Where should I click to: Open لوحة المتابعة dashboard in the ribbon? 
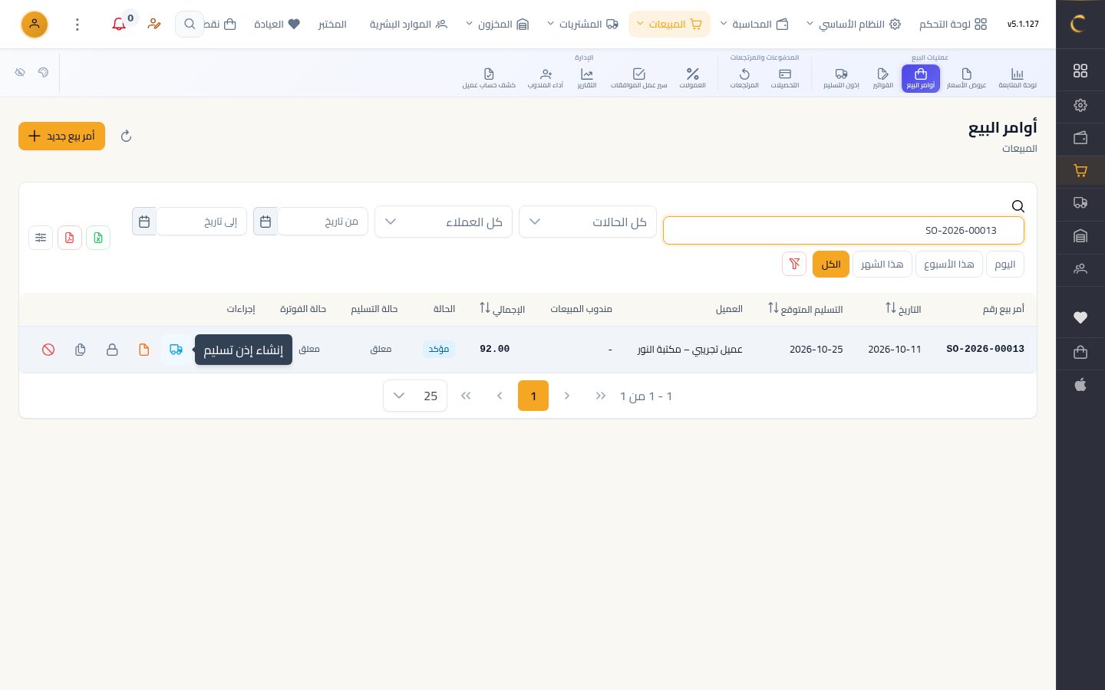point(1018,78)
